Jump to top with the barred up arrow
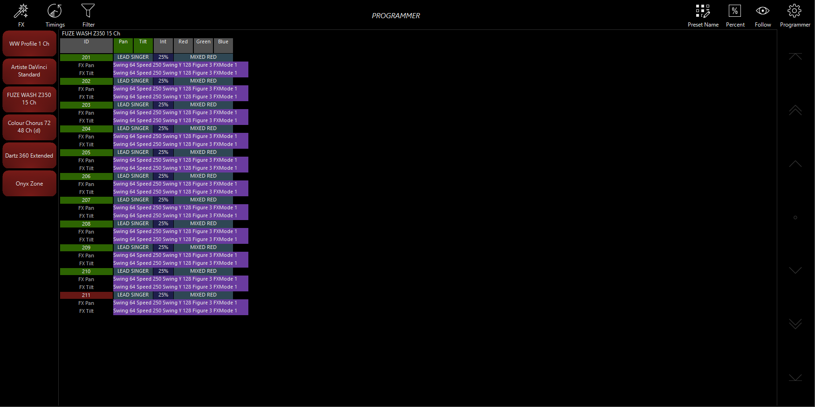Screen dimensions: 815x407 tap(795, 56)
